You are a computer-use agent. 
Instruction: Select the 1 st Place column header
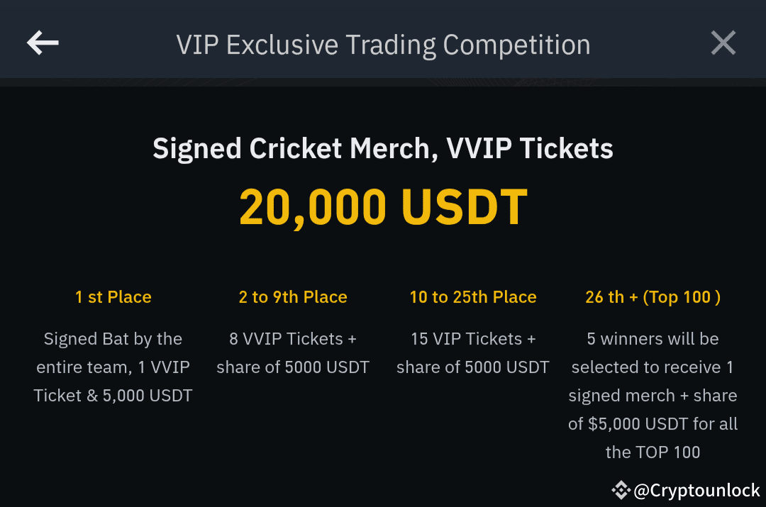[x=113, y=297]
